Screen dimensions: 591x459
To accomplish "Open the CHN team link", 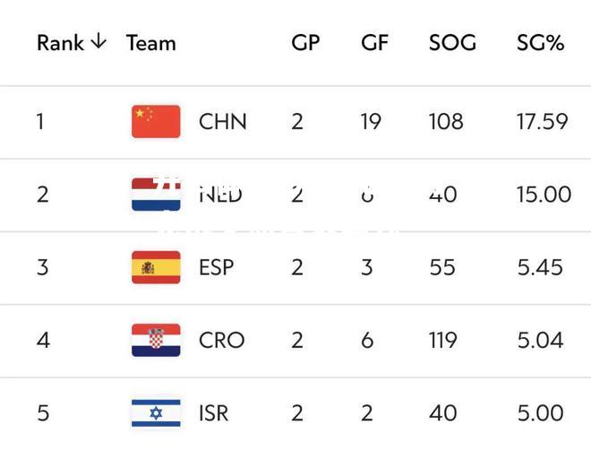I will coord(223,122).
